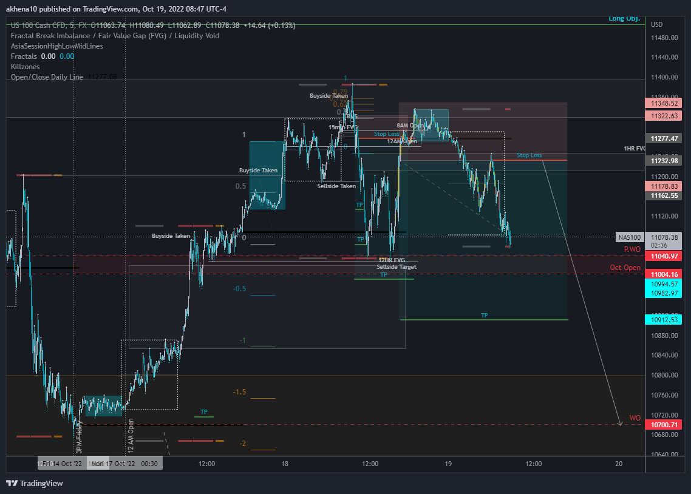This screenshot has height=494, width=691.
Task: Select the AsiaSessionHighLowMidLines indicator label
Action: click(x=57, y=46)
